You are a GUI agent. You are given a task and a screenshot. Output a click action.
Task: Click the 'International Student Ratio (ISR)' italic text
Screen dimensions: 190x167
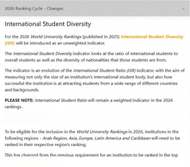click(x=105, y=71)
